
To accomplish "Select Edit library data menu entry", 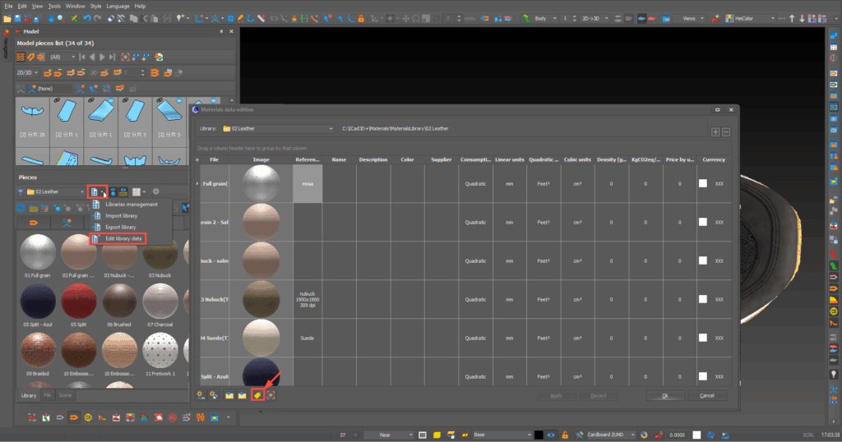I will pyautogui.click(x=123, y=238).
